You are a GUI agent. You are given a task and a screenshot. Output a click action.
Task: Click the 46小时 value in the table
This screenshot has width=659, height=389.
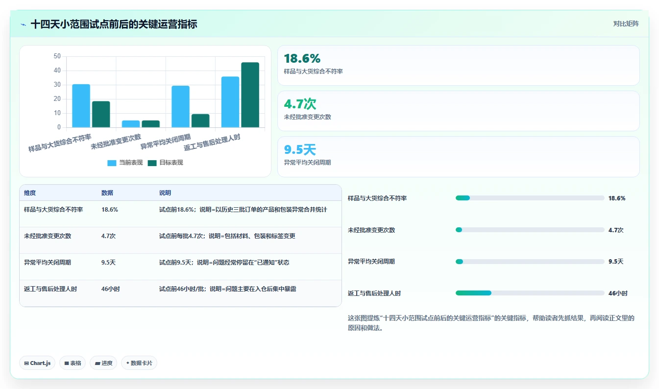pos(110,289)
